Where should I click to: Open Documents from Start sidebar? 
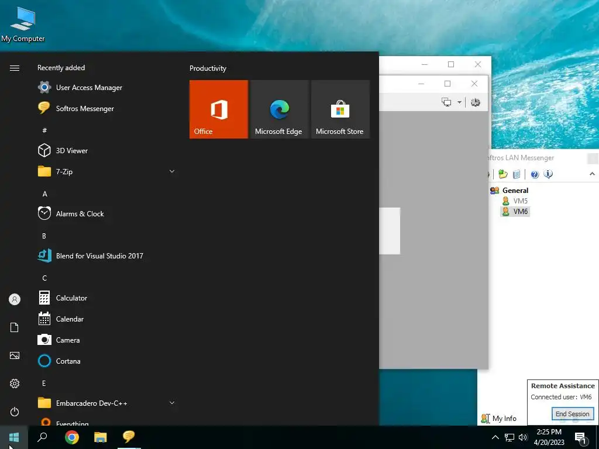coord(15,327)
